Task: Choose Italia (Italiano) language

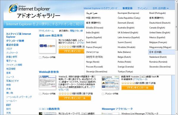Action: (124, 52)
